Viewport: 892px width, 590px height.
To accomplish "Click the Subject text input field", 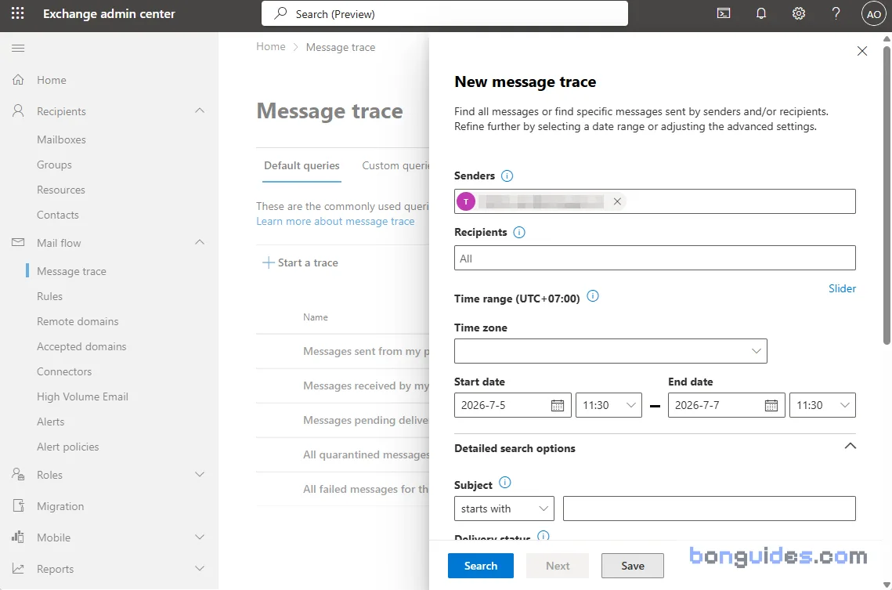I will (710, 509).
